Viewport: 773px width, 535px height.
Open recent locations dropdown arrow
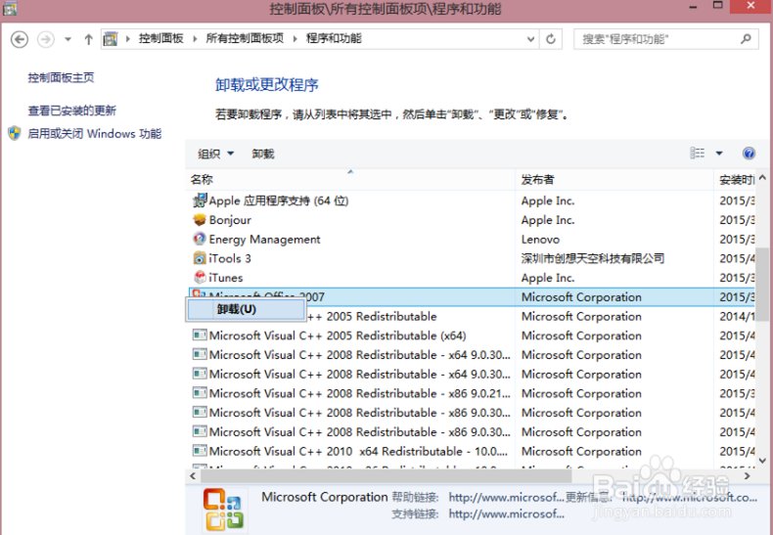tap(68, 39)
